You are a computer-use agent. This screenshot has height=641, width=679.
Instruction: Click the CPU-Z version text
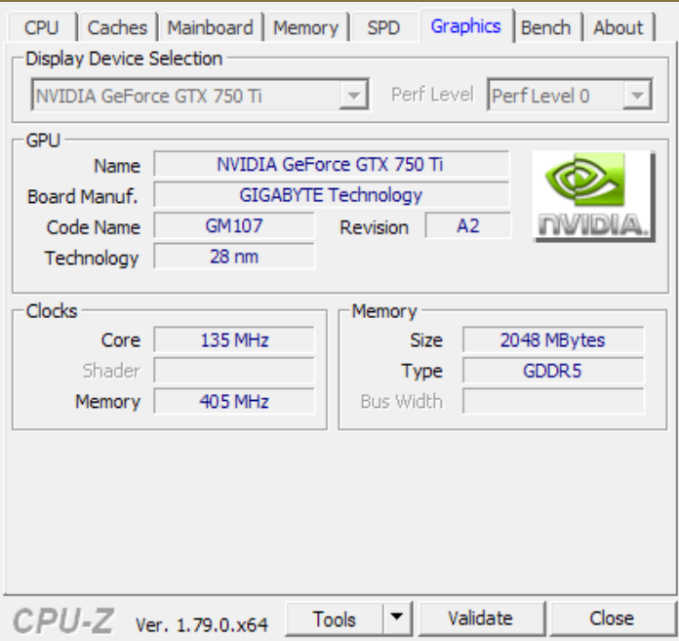[202, 624]
